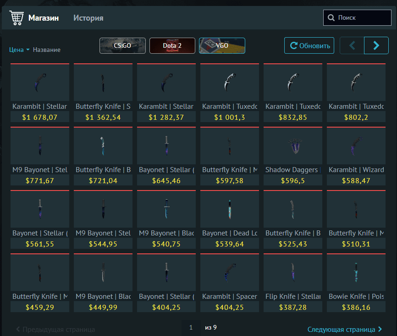Choose Butterfly Knife item priced $510,31
Viewport: 397px width, 336px height.
pyautogui.click(x=356, y=219)
